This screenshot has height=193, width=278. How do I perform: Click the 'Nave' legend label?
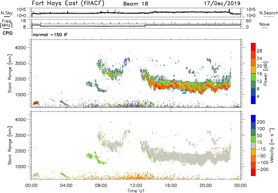tap(264, 24)
